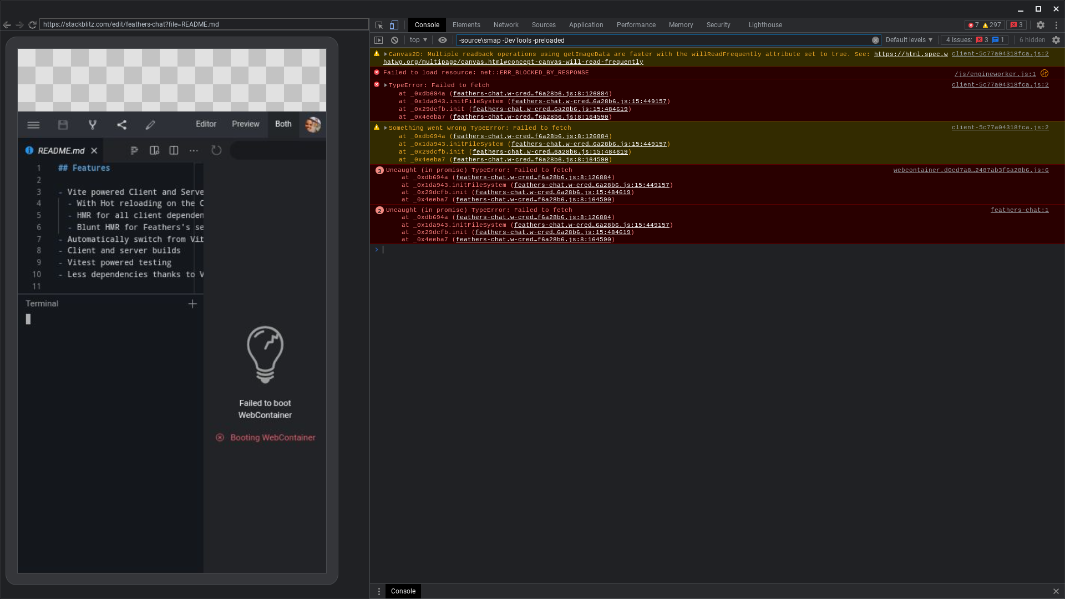Switch to the Network tab
This screenshot has width=1065, height=599.
pyautogui.click(x=506, y=25)
